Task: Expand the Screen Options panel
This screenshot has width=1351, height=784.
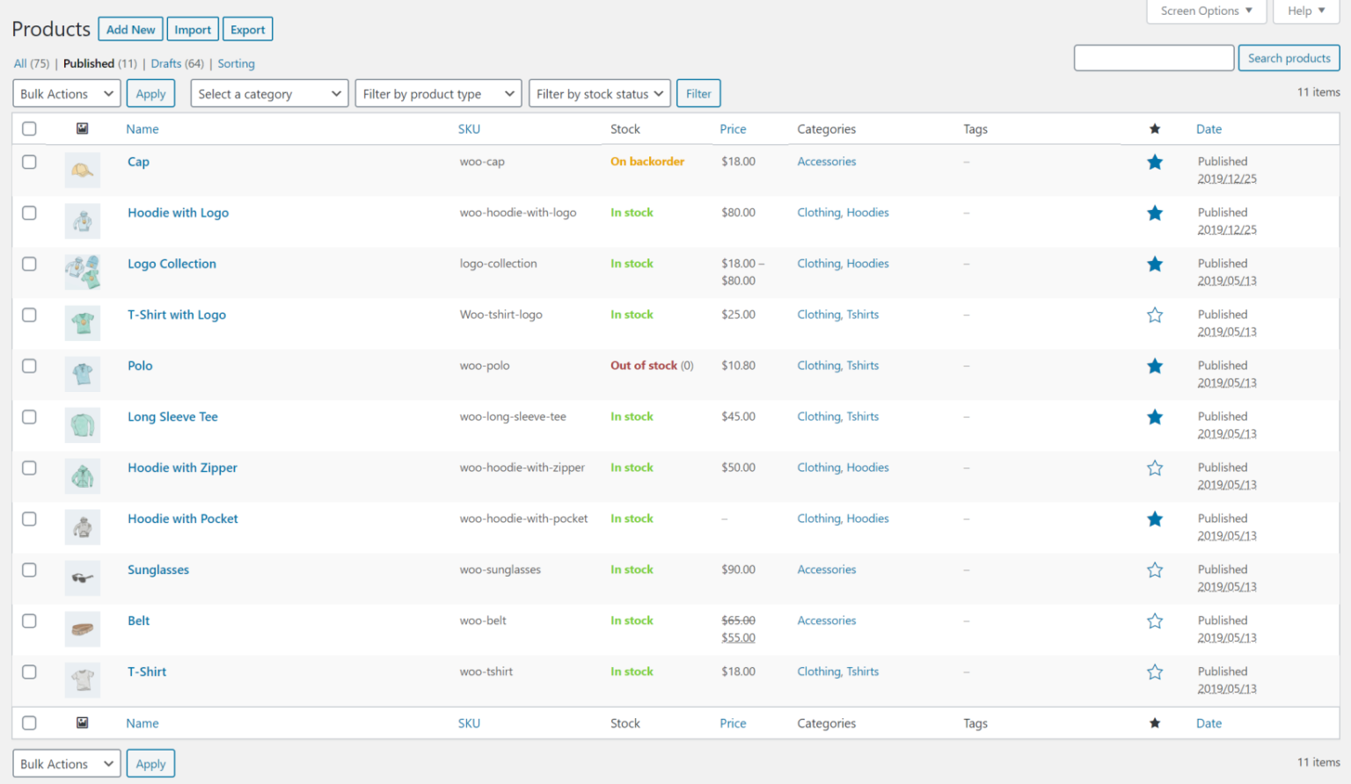Action: [x=1206, y=11]
